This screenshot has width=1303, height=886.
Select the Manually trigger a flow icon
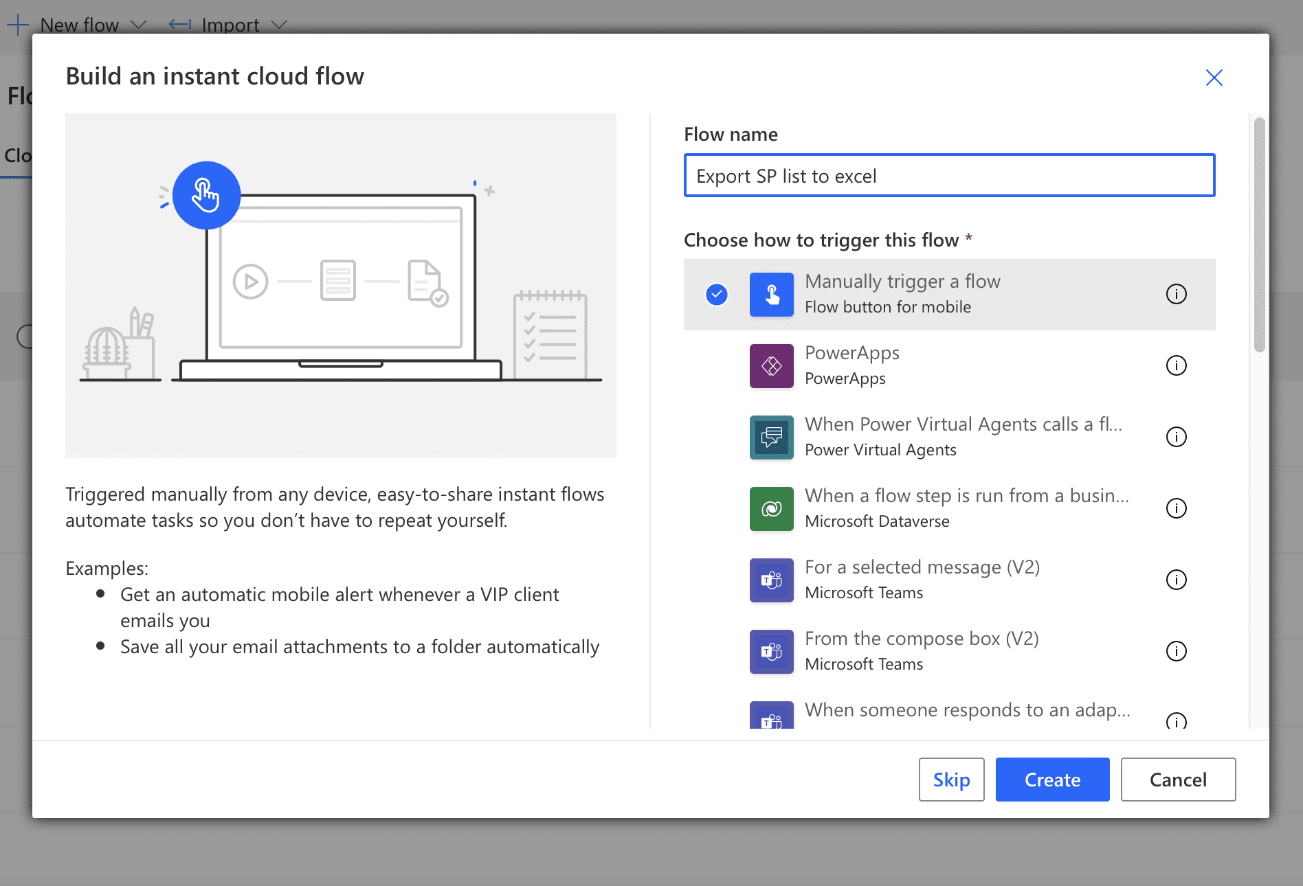tap(771, 294)
